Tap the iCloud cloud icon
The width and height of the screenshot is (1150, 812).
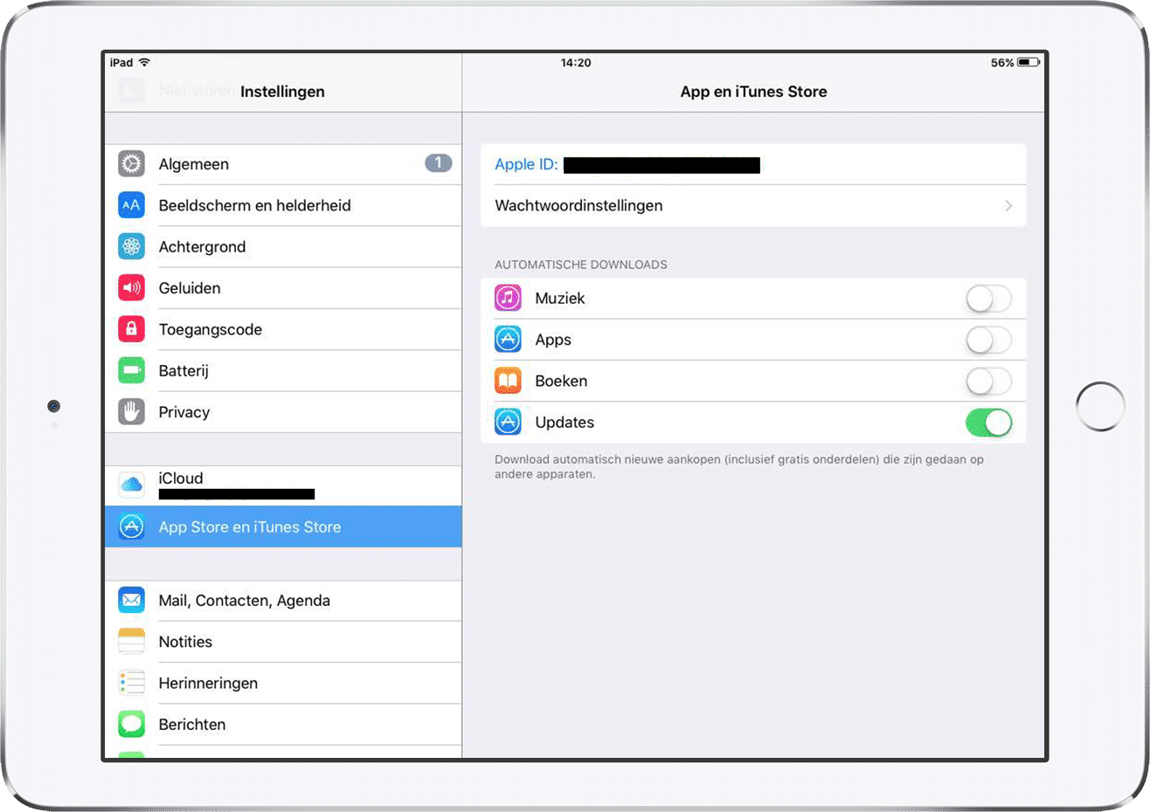(x=131, y=485)
